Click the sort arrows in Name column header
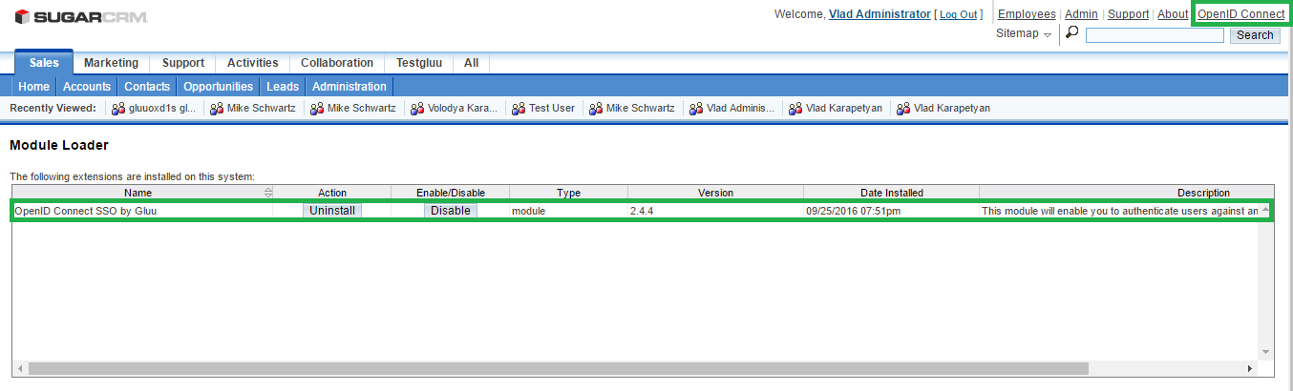Image resolution: width=1293 pixels, height=391 pixels. (268, 193)
